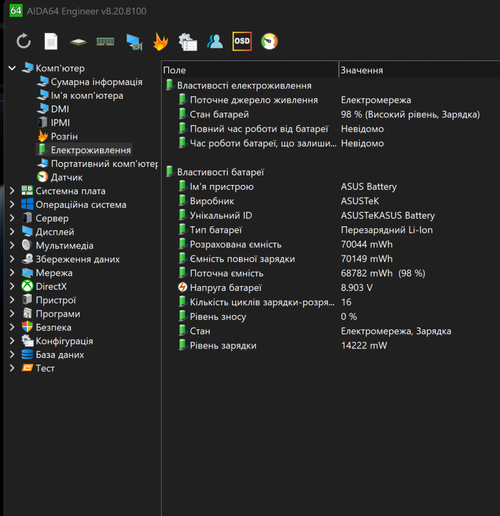The width and height of the screenshot is (500, 516).
Task: Open the Report page icon in toolbar
Action: click(51, 41)
